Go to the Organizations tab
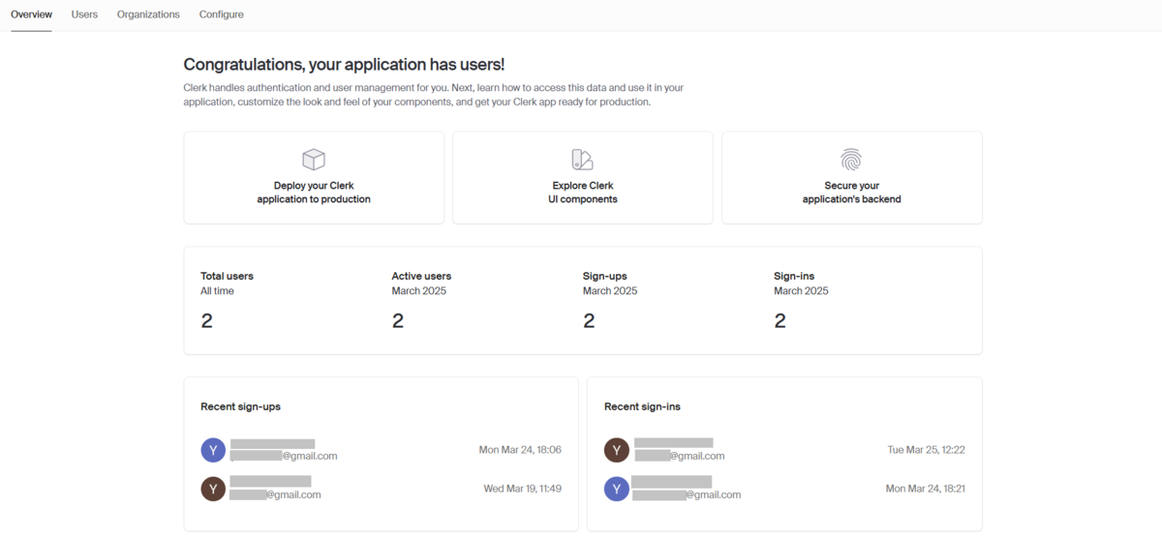 click(x=148, y=15)
